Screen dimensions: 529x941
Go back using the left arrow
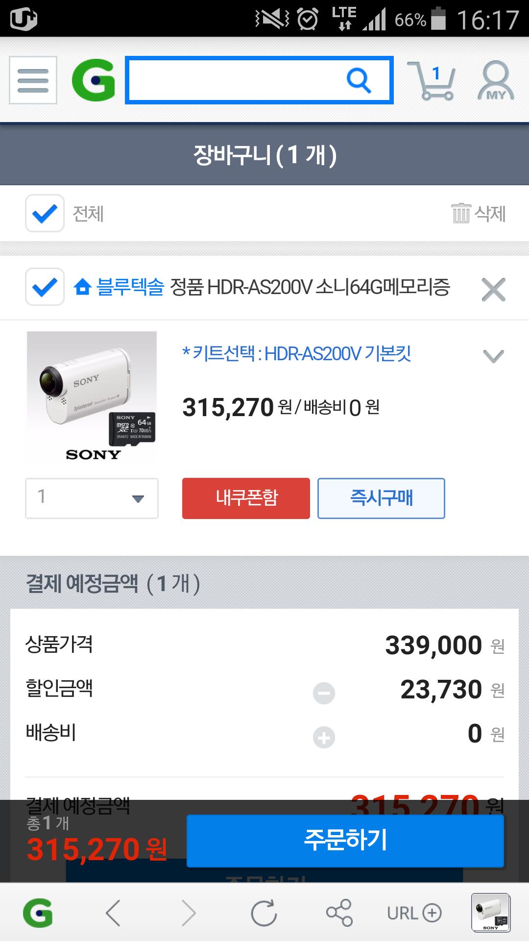point(113,913)
